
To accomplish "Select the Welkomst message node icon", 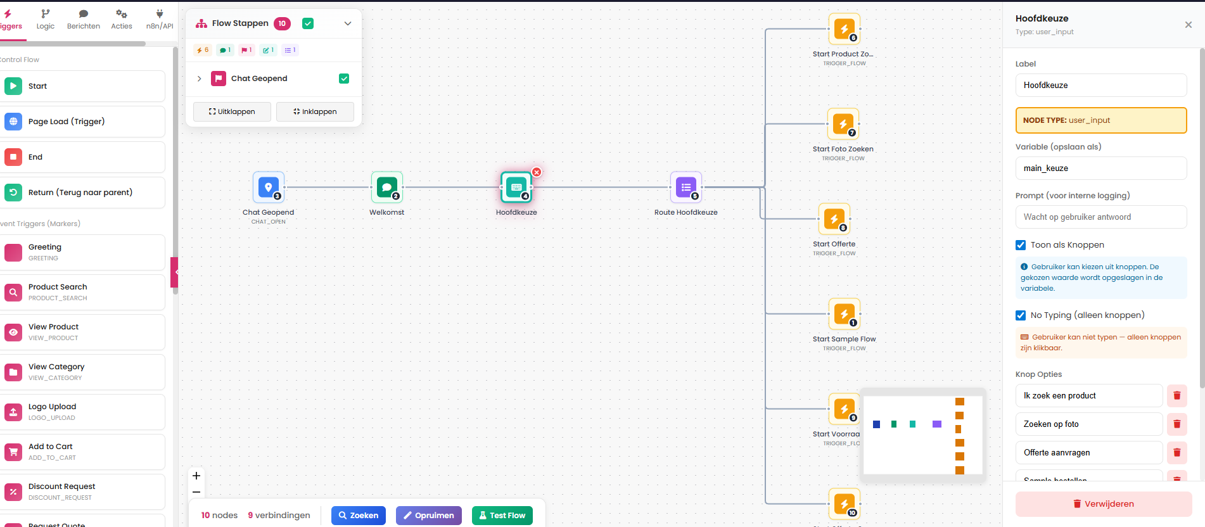I will pos(386,187).
